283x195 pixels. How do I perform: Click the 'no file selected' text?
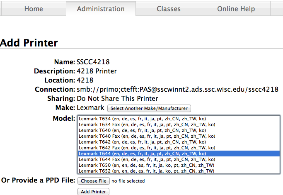(x=128, y=181)
